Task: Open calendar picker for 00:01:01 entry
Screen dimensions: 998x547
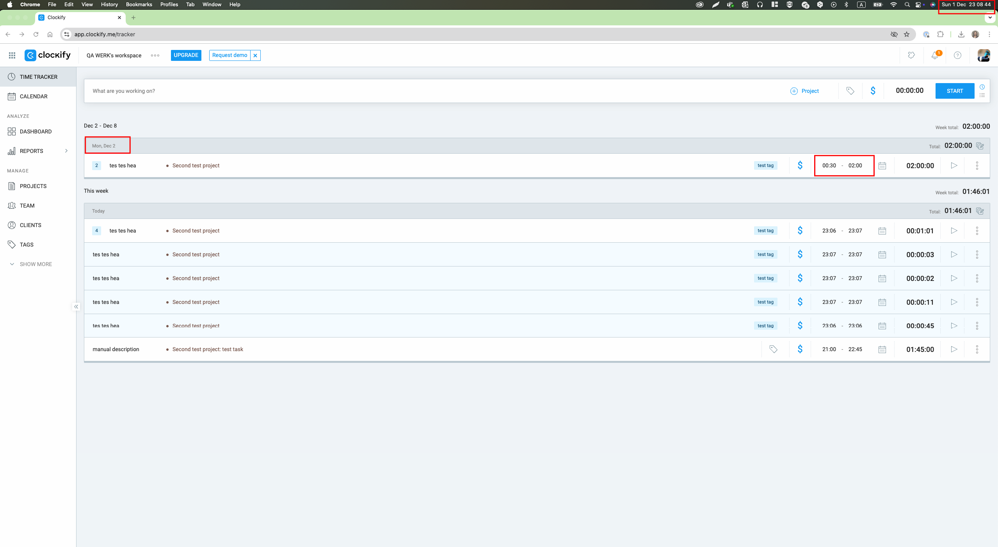Action: click(882, 231)
